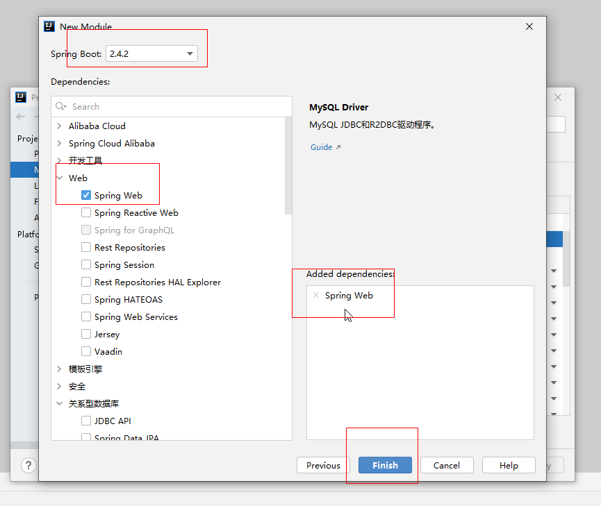
Task: Click the search magnifier icon
Action: point(60,106)
